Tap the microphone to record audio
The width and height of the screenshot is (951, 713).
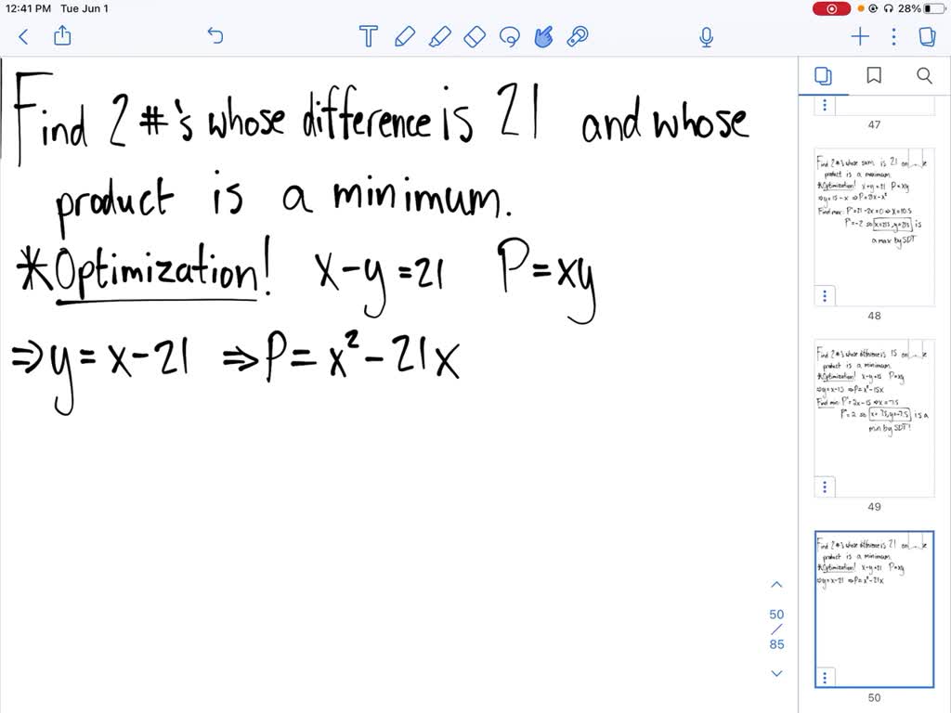coord(706,36)
